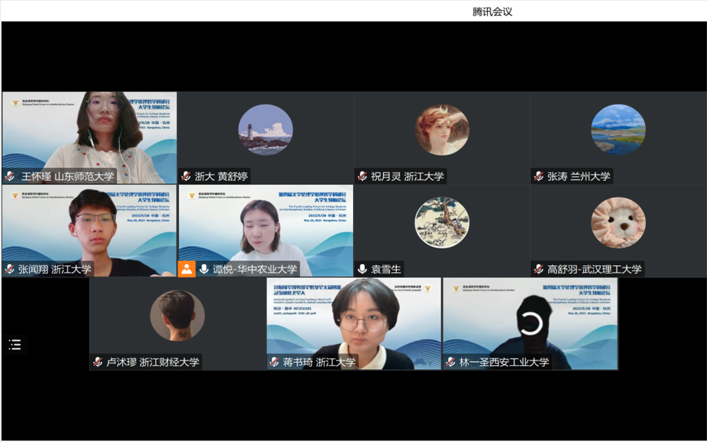Click the name label 袁雪生
This screenshot has height=442, width=707.
click(x=386, y=269)
